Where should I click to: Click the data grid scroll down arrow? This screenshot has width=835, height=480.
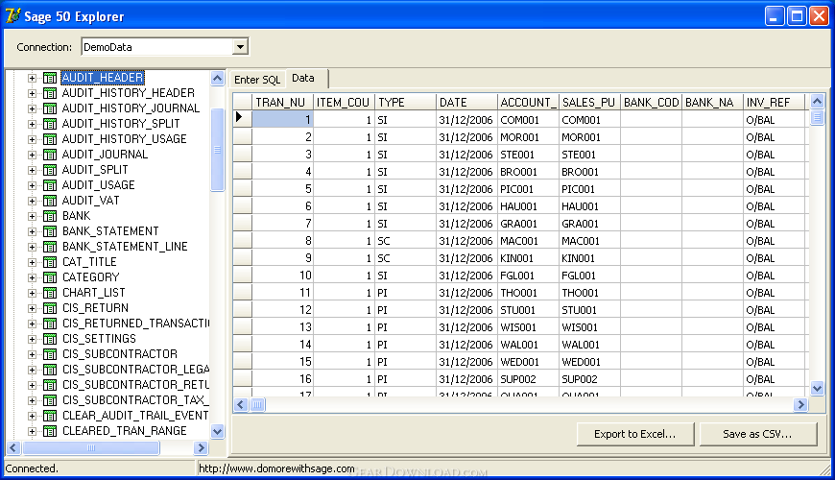point(818,388)
